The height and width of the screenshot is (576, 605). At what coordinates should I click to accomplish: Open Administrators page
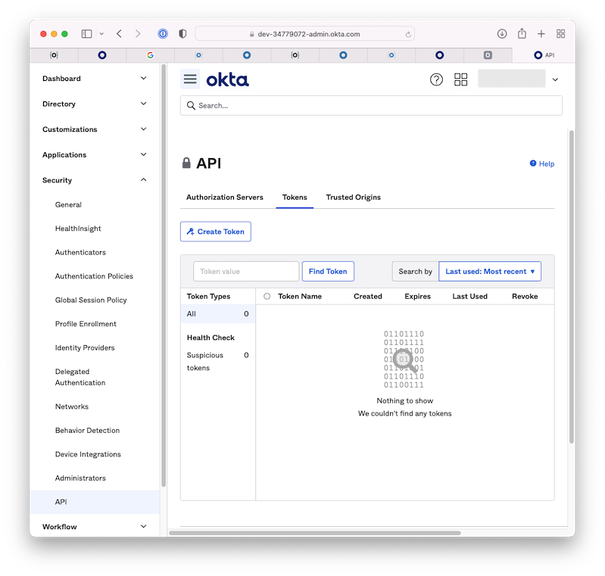(x=80, y=478)
